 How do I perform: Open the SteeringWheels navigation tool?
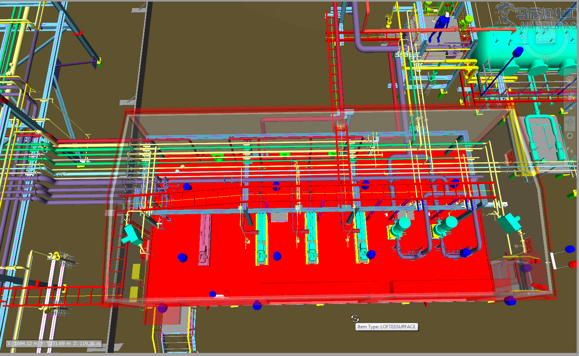[x=570, y=79]
